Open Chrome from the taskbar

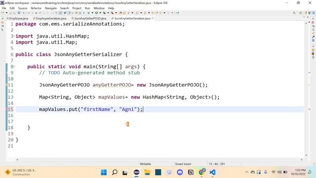[x=201, y=173]
